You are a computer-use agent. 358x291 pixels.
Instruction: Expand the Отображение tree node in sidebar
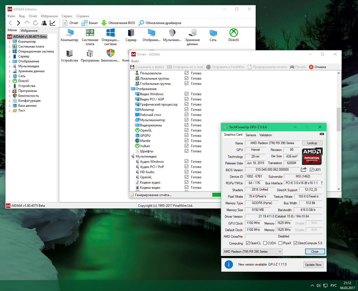pos(10,62)
